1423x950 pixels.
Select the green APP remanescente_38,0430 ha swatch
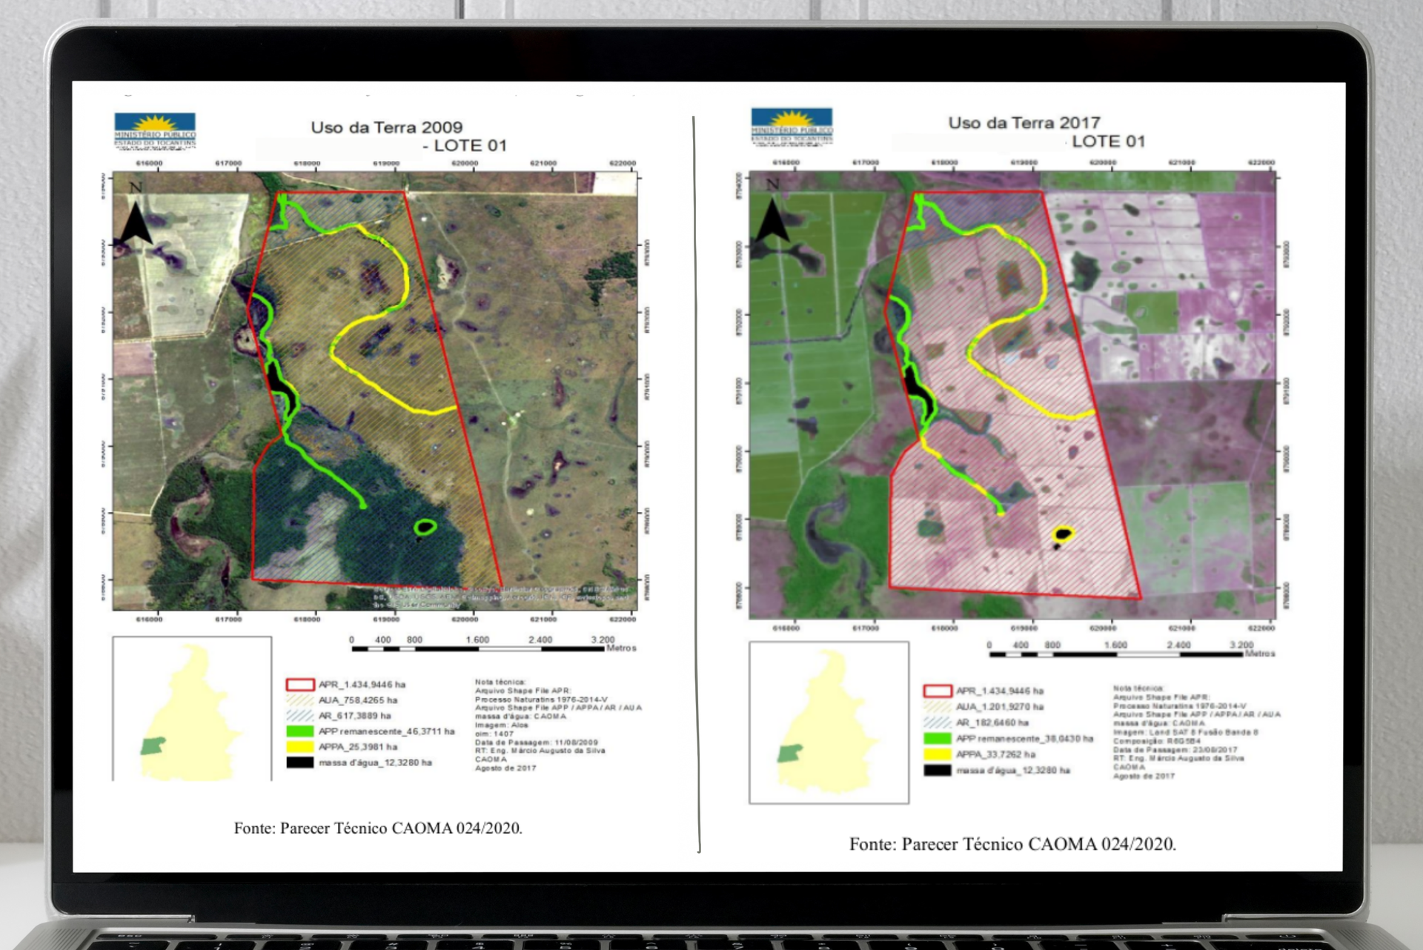click(938, 739)
